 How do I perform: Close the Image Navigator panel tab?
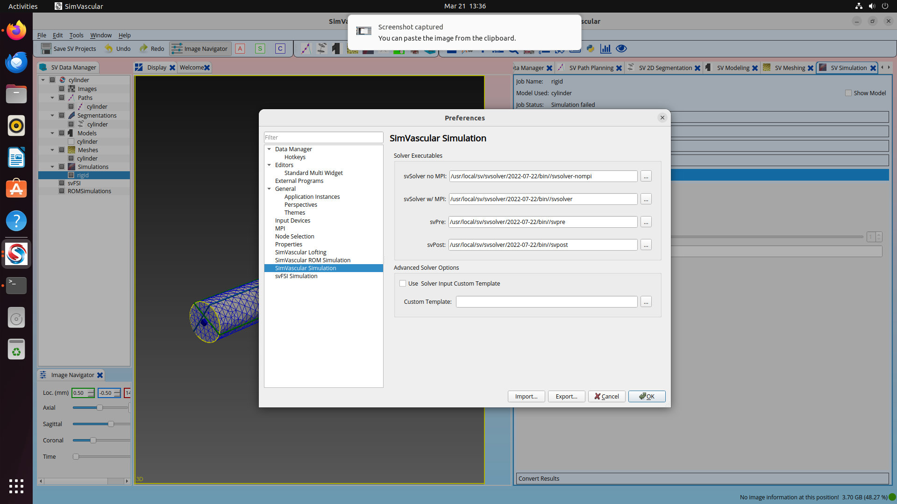coord(100,375)
